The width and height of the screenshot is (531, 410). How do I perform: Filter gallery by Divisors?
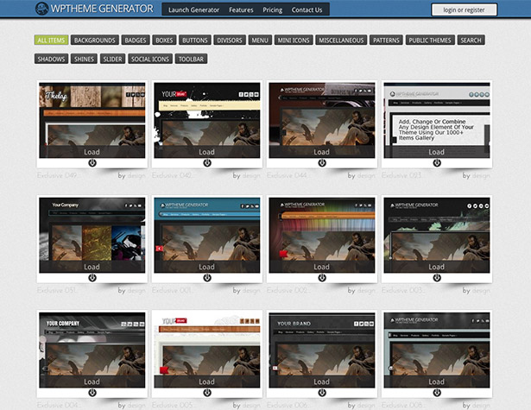[x=230, y=40]
